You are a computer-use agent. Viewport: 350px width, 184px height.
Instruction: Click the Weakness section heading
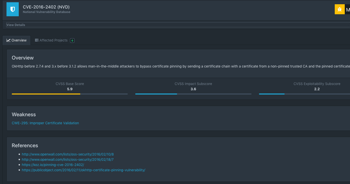click(24, 114)
